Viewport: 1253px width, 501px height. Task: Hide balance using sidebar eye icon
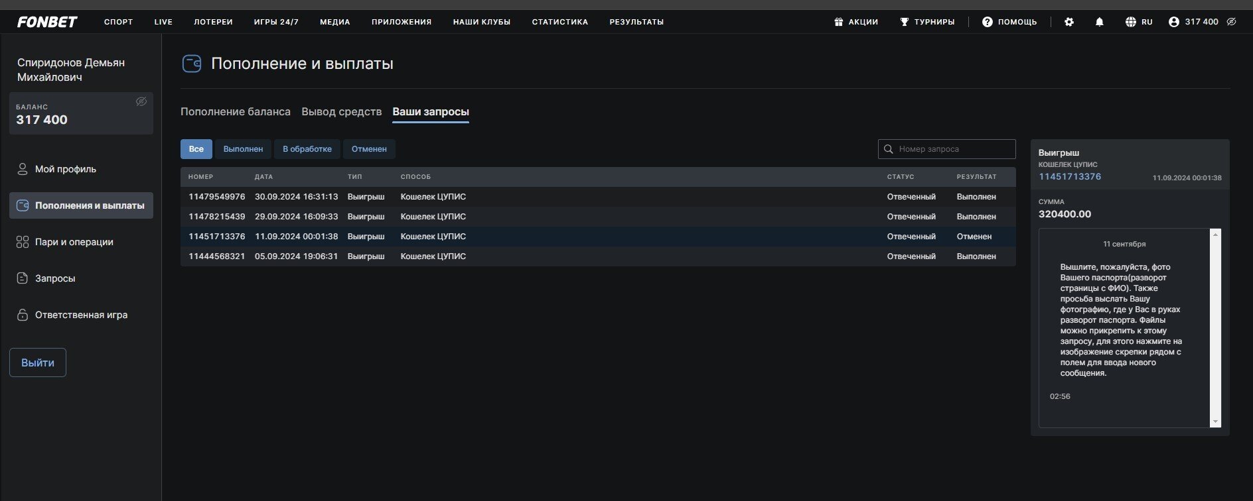[141, 101]
